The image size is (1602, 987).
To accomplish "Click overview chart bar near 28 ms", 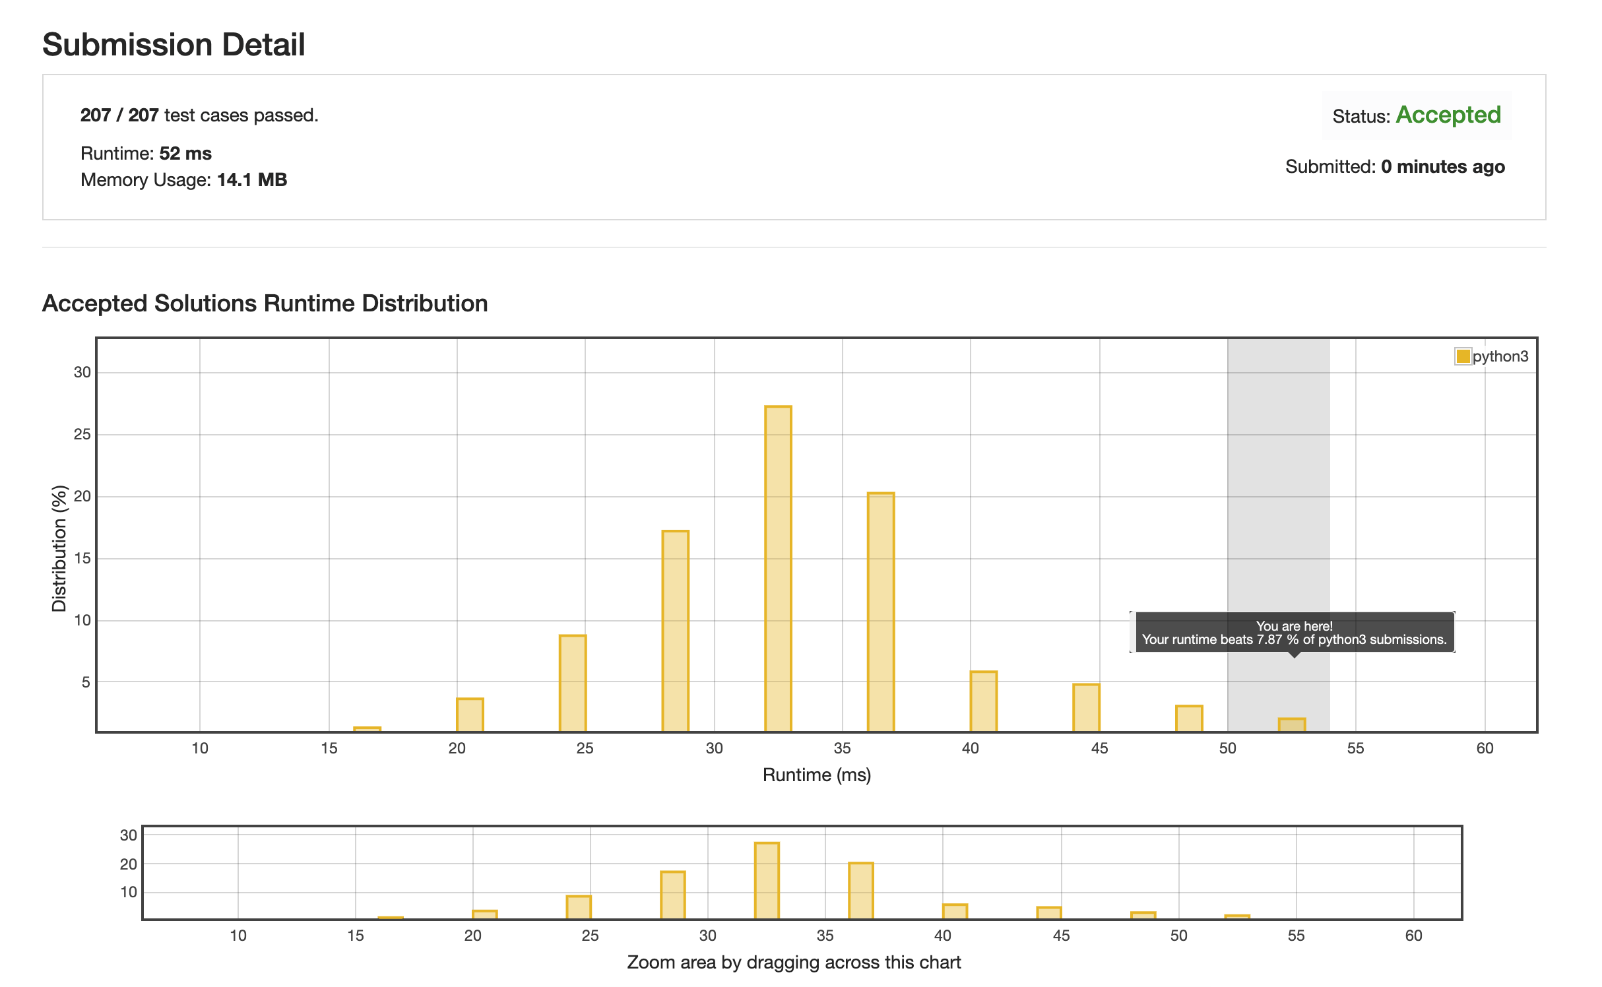I will [x=672, y=894].
